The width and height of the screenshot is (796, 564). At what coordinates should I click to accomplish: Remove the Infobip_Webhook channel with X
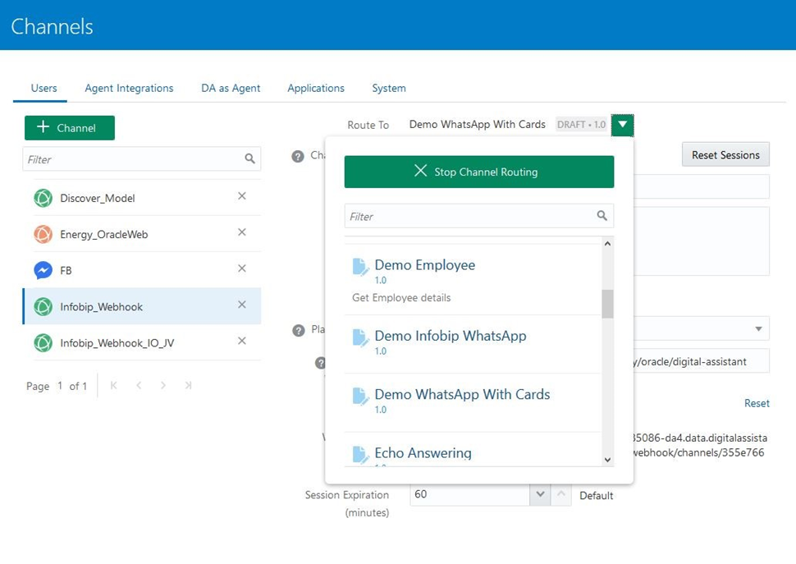coord(242,305)
